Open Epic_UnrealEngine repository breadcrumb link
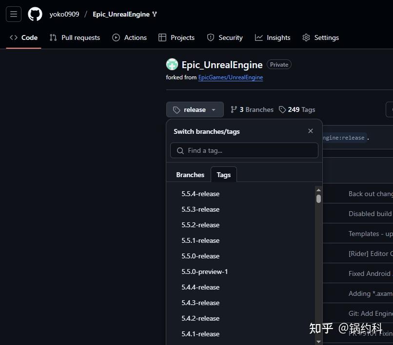This screenshot has height=345, width=393. [121, 14]
